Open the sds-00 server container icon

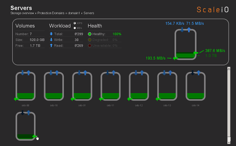pyautogui.click(x=26, y=86)
